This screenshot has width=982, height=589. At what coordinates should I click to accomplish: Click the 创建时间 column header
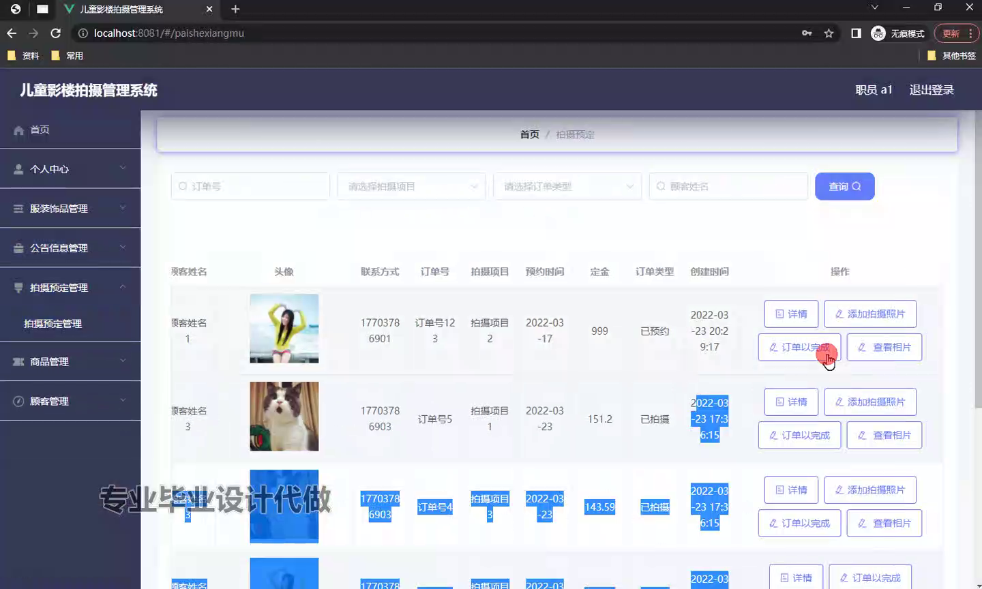coord(709,271)
